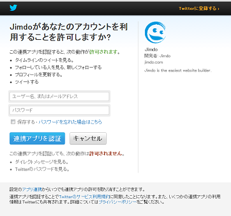Click the Jimdo smiley app logo
The width and height of the screenshot is (231, 216).
(155, 32)
